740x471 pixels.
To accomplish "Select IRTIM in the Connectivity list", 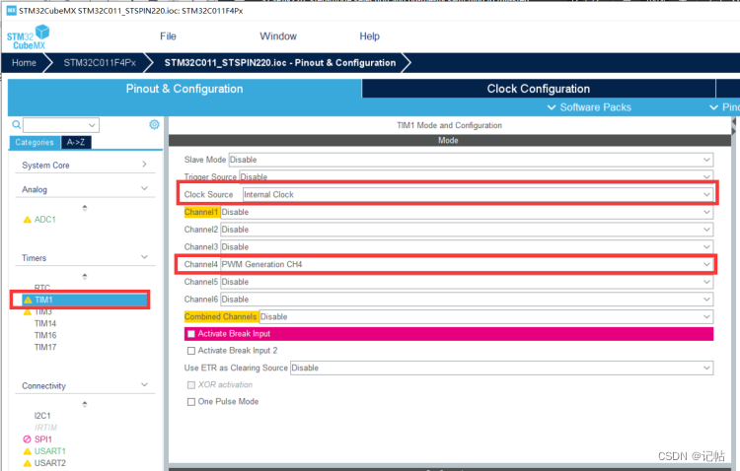I will 45,428.
